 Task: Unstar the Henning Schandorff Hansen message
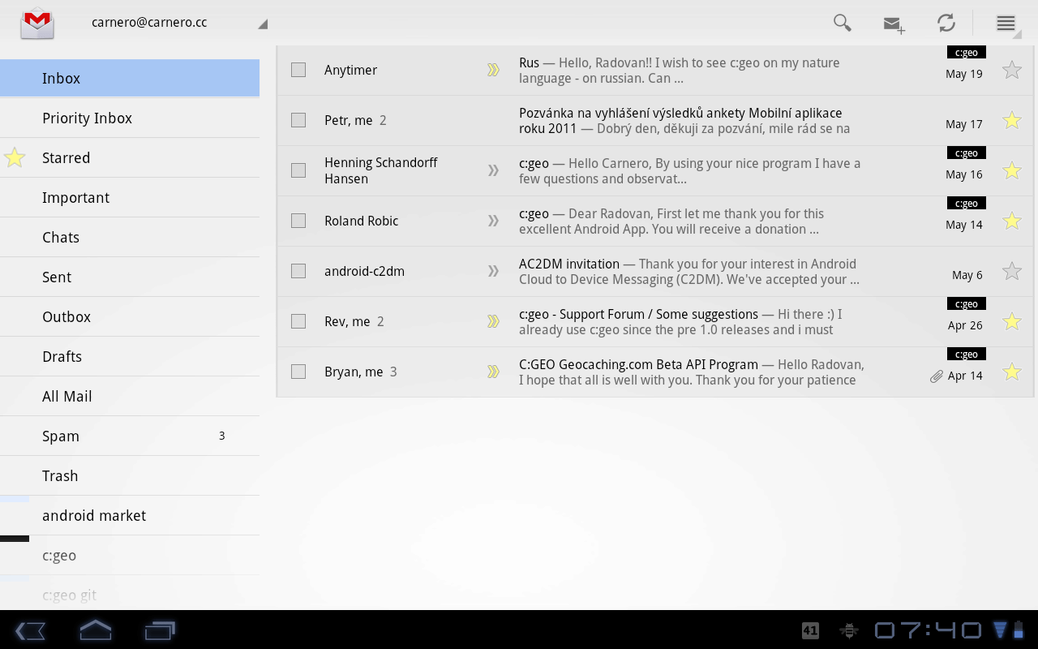point(1011,170)
